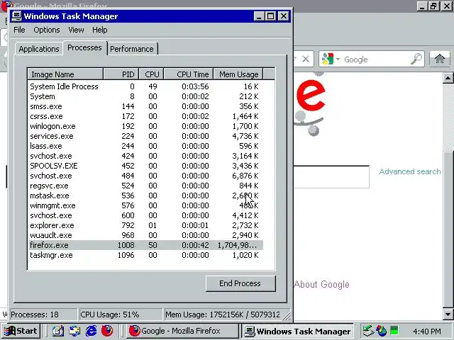Click the Mem Usage status bar entry

tap(226, 314)
